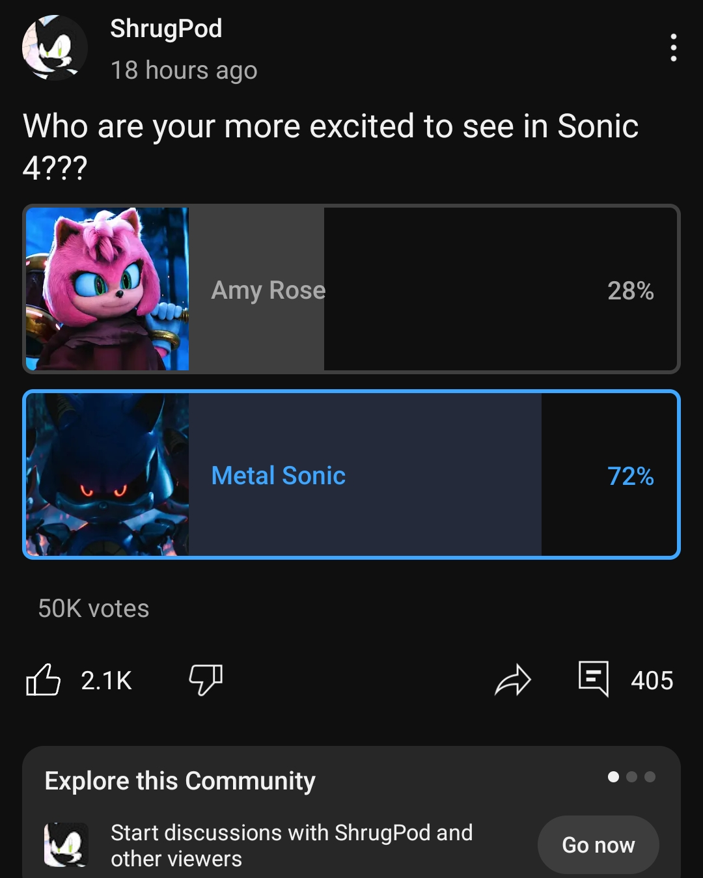The height and width of the screenshot is (878, 703).
Task: Jump to the second card page dot
Action: pyautogui.click(x=631, y=776)
